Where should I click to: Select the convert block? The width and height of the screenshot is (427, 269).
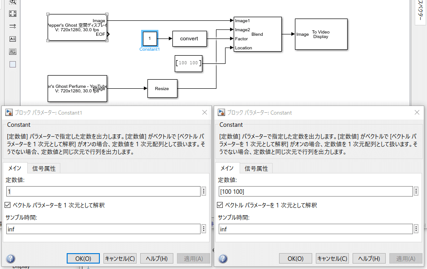(190, 38)
